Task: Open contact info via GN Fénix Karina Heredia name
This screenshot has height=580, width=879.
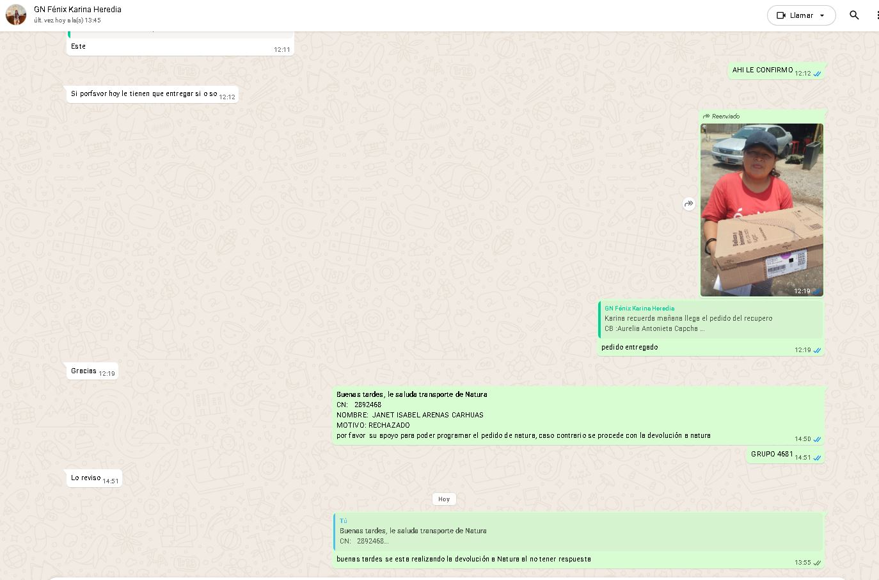Action: click(77, 10)
